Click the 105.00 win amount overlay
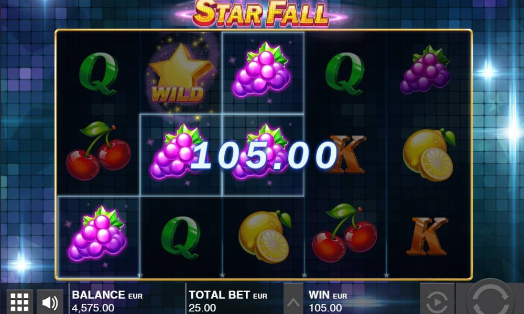The height and width of the screenshot is (314, 524). [264, 155]
